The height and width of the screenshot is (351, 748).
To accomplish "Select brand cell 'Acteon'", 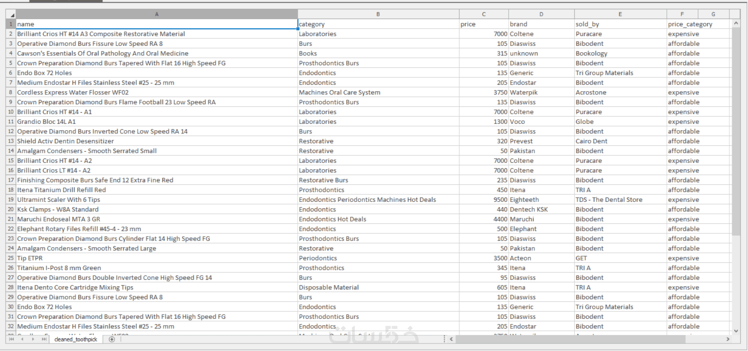I will pyautogui.click(x=541, y=258).
